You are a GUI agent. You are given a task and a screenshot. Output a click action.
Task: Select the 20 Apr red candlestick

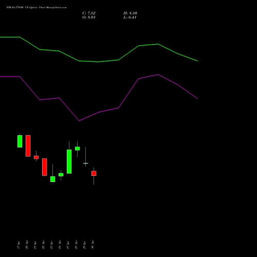28,146
